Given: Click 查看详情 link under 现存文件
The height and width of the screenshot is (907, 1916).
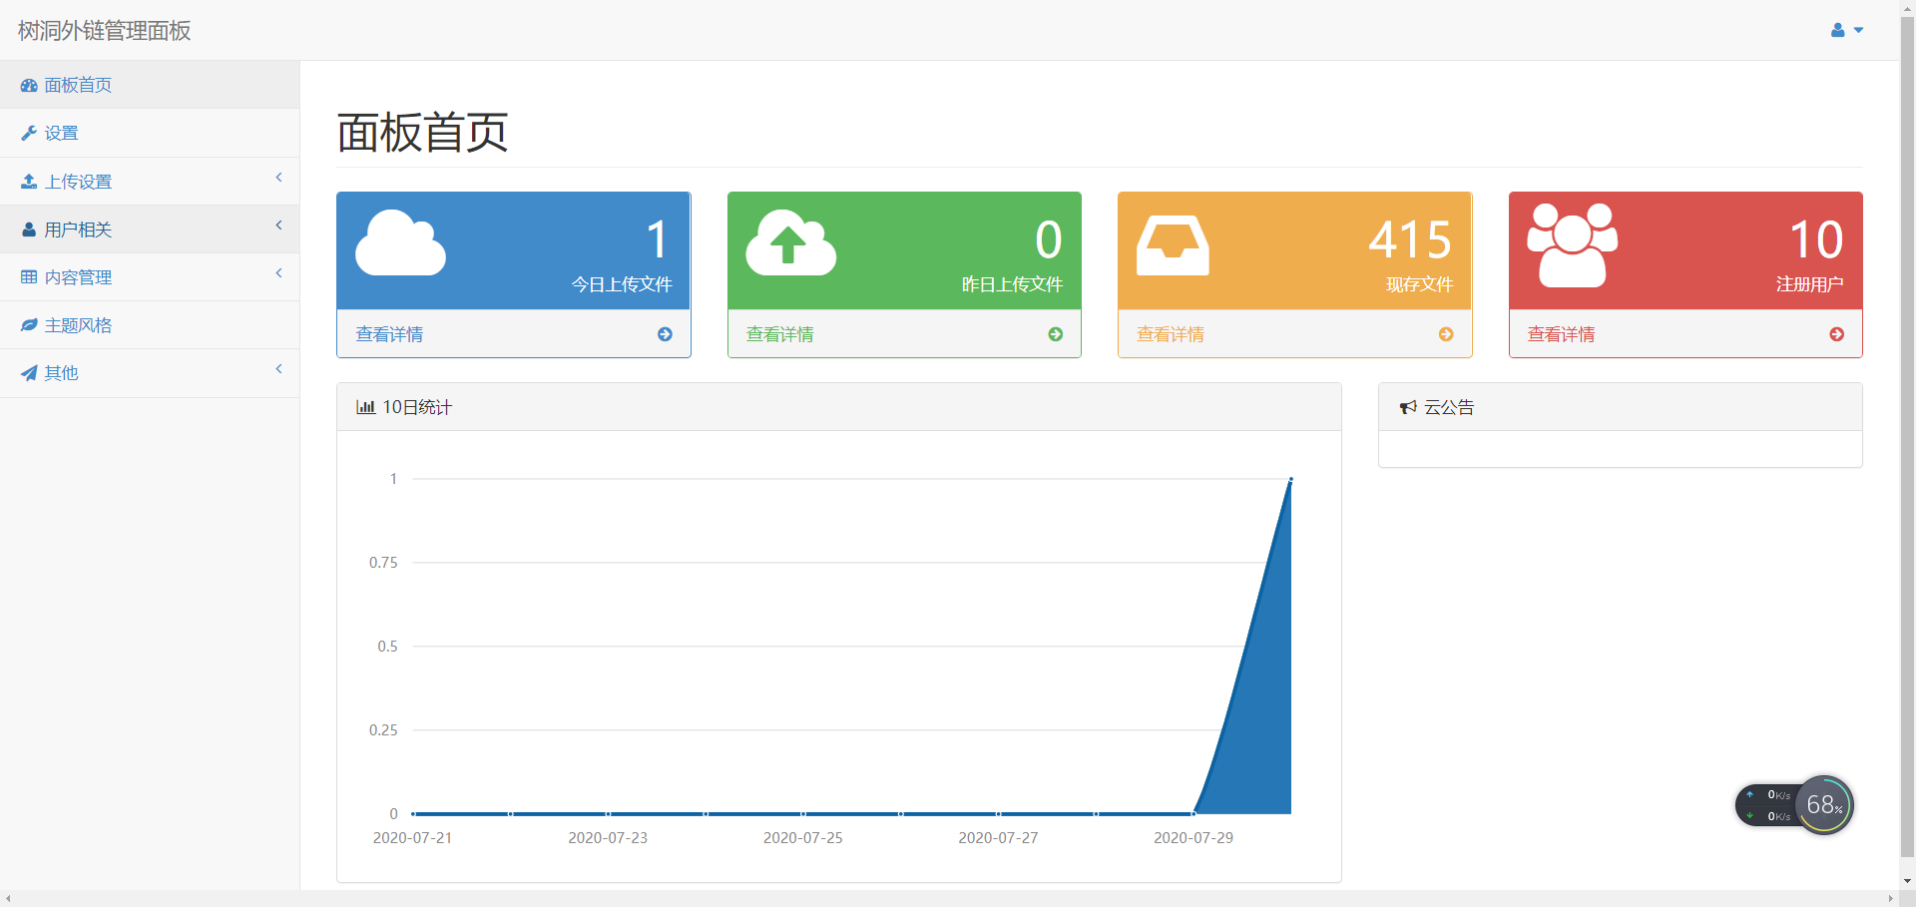Looking at the screenshot, I should pyautogui.click(x=1171, y=334).
